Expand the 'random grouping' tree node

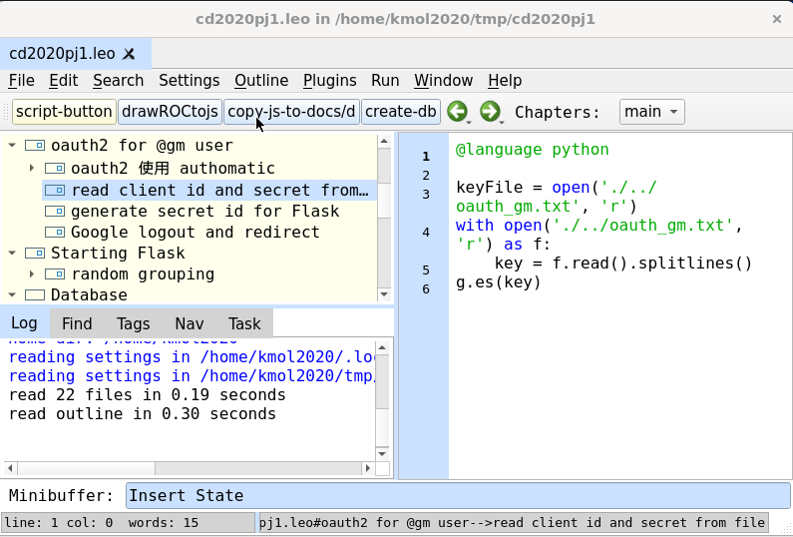32,274
